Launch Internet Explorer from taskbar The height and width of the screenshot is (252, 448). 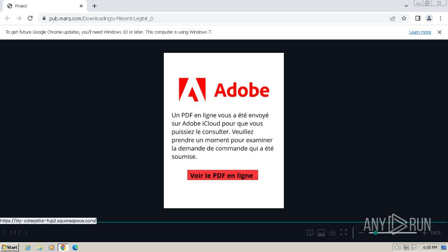(x=28, y=247)
